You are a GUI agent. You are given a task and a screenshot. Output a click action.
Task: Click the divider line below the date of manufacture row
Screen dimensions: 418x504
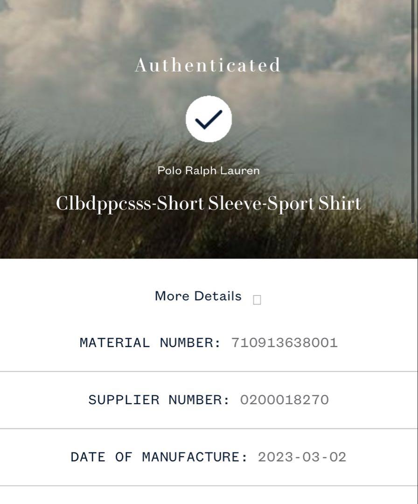(x=209, y=486)
